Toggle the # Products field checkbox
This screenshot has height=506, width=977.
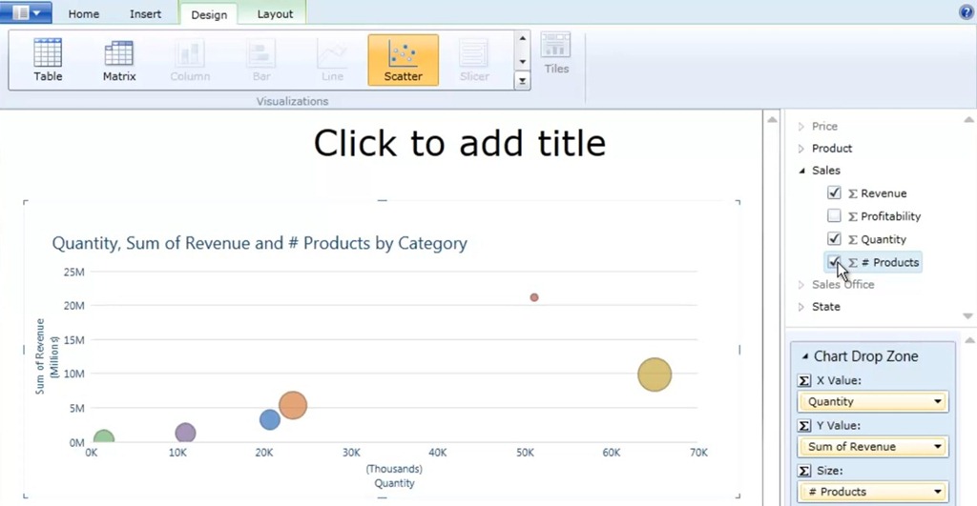click(x=834, y=262)
